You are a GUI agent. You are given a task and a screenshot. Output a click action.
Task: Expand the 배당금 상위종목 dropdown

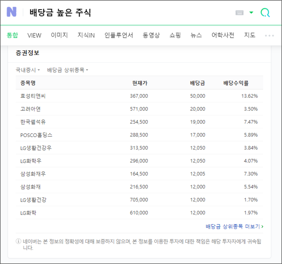tap(68, 70)
